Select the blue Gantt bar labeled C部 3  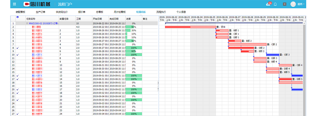pyautogui.click(x=273, y=55)
